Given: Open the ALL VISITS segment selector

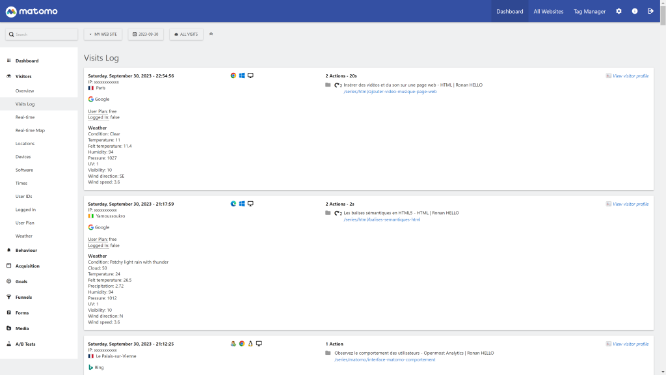Looking at the screenshot, I should (x=186, y=34).
